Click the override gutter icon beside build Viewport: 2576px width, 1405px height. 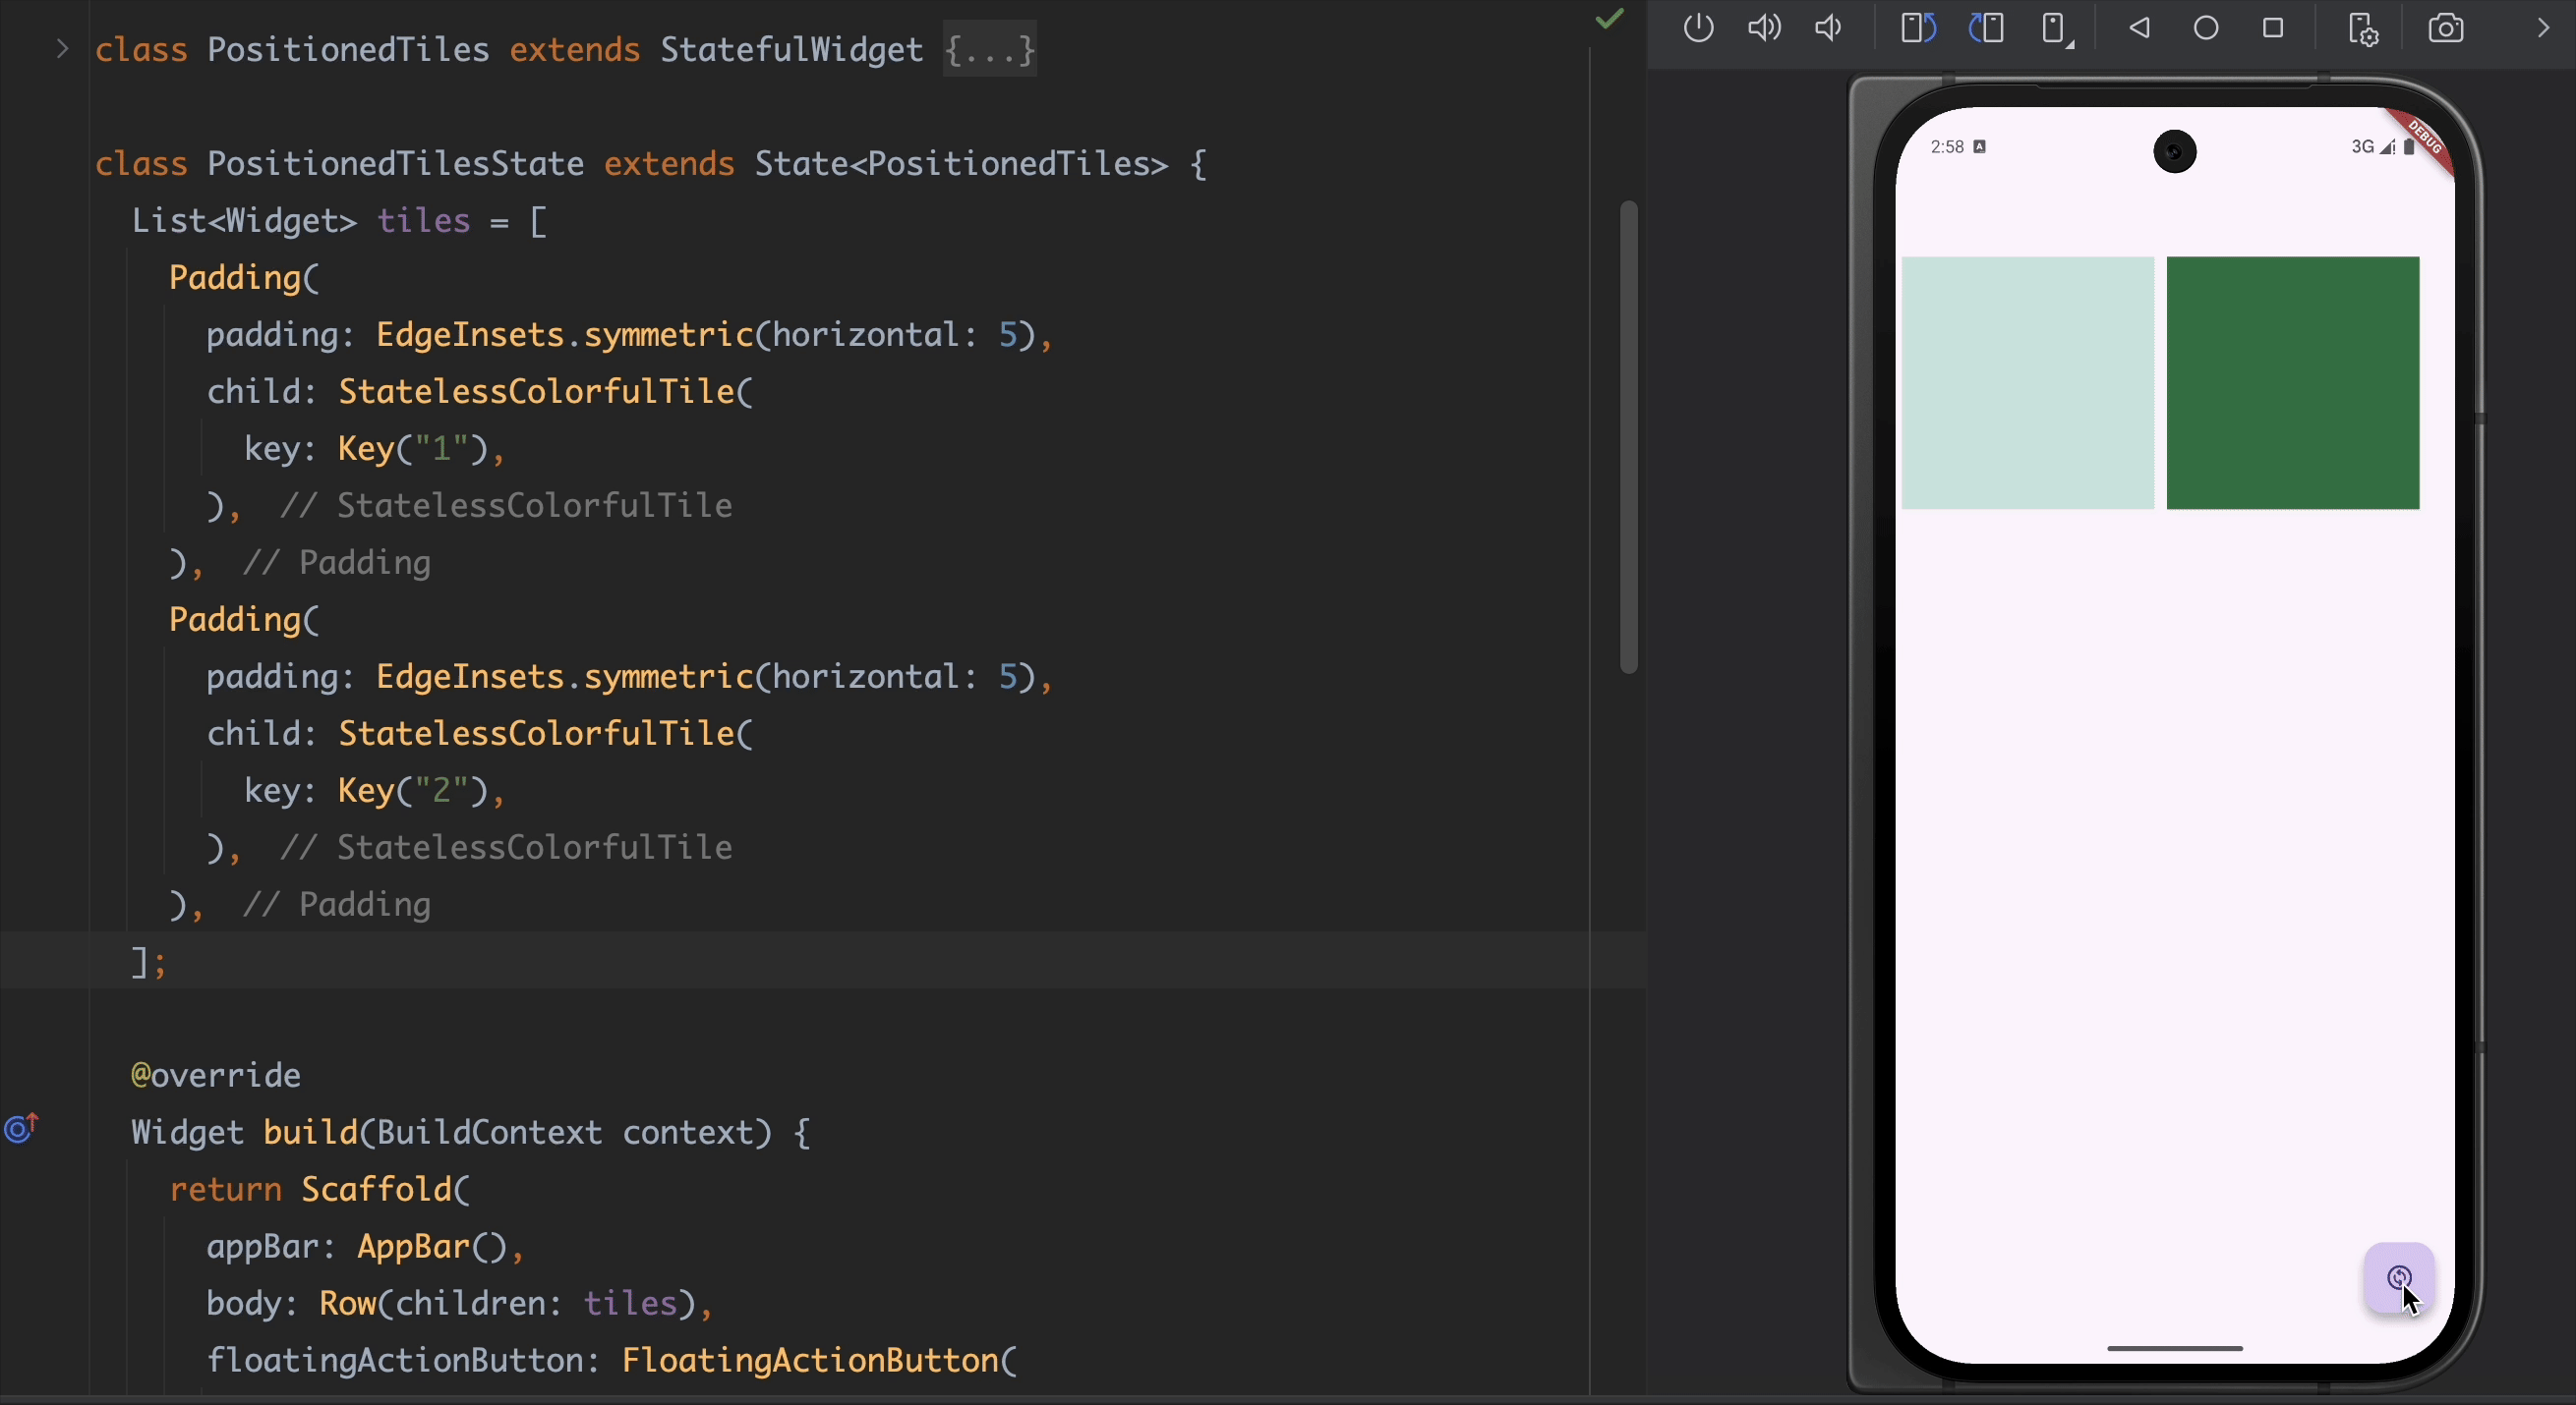coord(21,1128)
